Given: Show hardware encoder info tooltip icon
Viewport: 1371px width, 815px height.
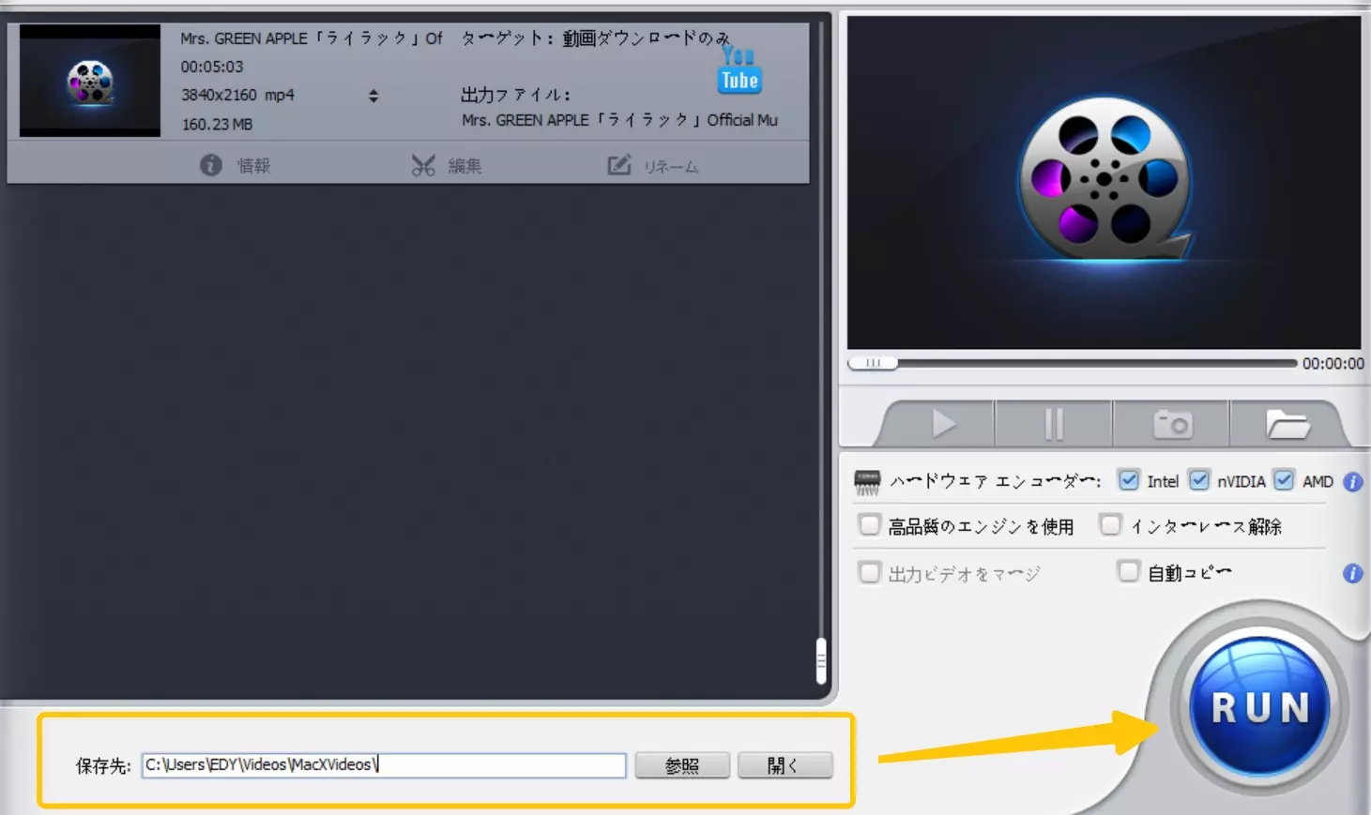Looking at the screenshot, I should [1352, 482].
